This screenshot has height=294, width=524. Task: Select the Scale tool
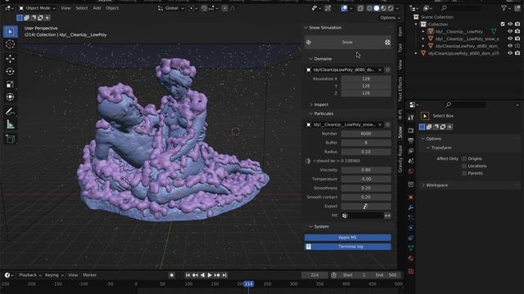(11, 84)
